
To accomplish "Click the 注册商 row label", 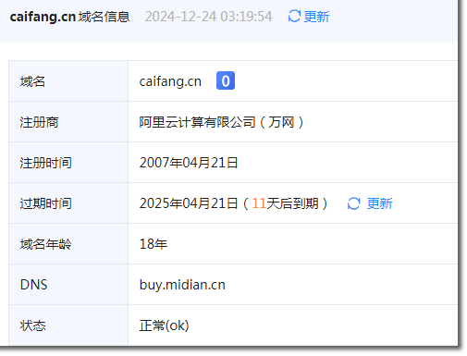I will point(39,122).
